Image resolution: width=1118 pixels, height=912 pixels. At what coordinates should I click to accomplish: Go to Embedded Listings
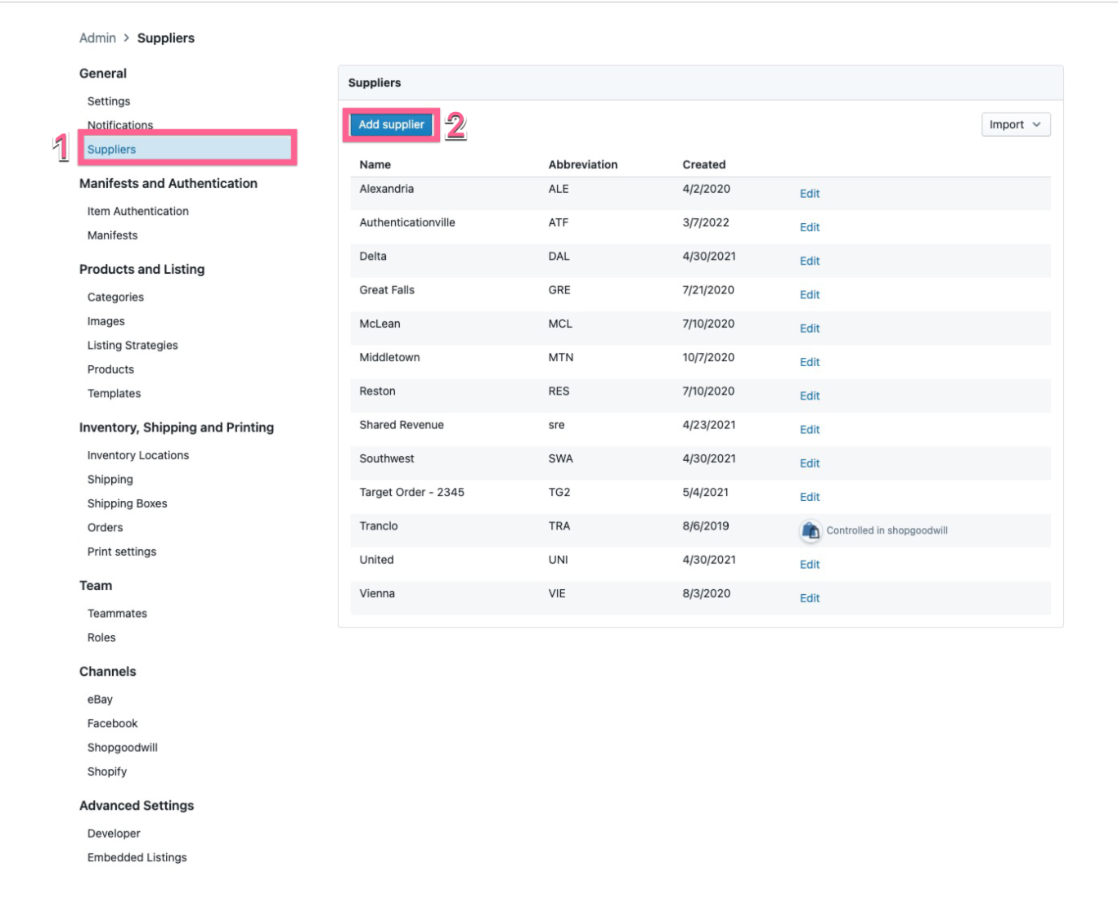click(x=137, y=858)
